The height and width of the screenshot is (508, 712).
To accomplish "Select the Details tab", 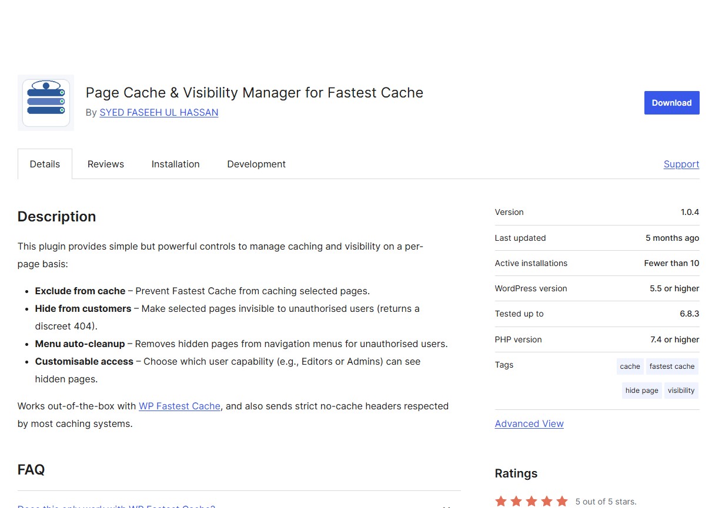I will pos(45,164).
